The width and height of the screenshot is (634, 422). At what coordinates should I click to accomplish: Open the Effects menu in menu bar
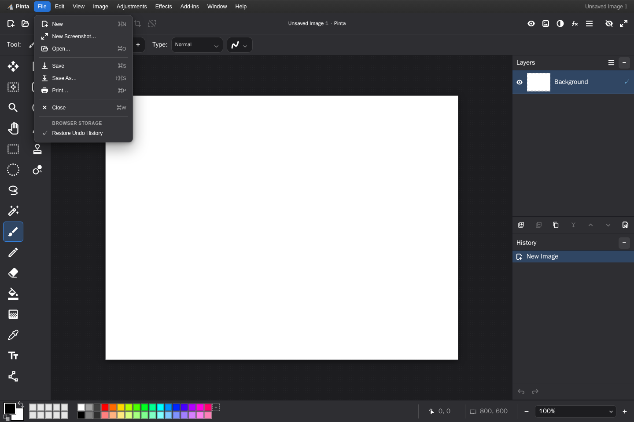164,7
